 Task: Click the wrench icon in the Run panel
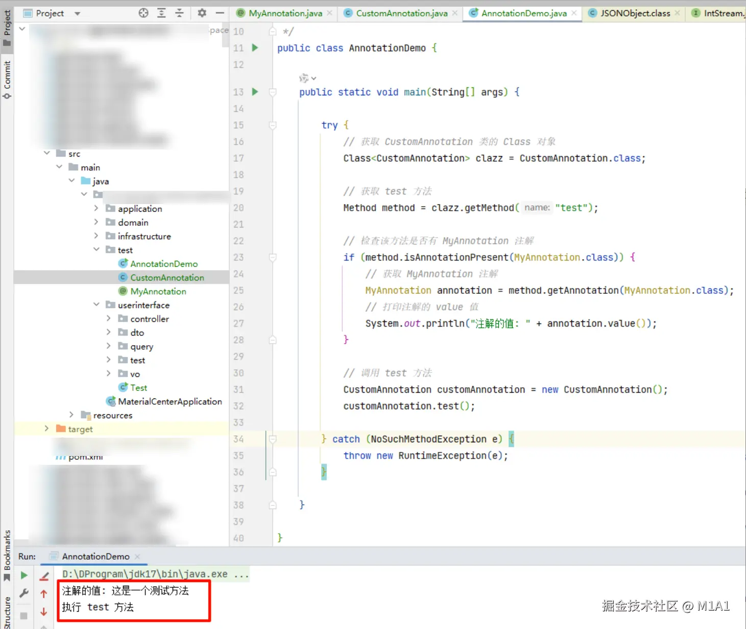[24, 593]
